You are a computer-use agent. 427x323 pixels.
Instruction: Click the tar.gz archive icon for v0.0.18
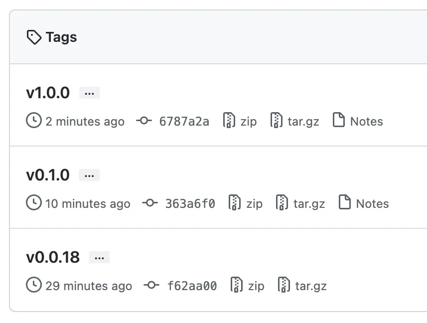(x=284, y=286)
